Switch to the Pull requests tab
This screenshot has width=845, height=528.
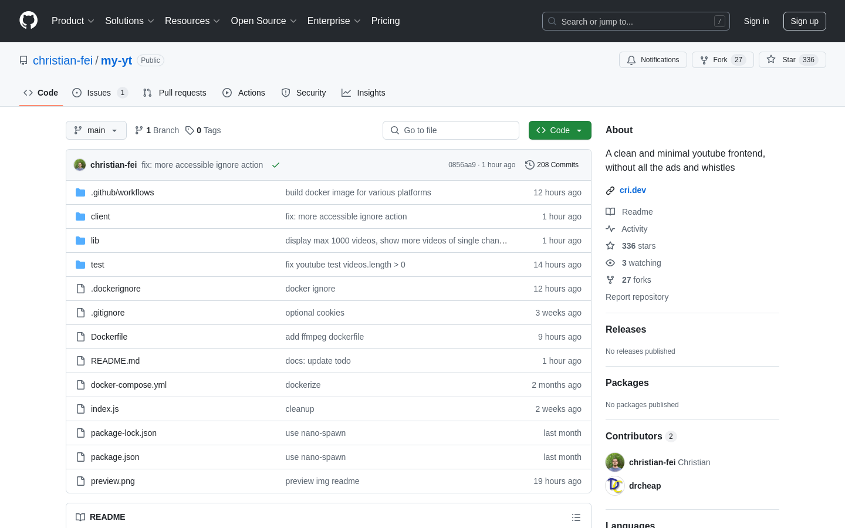(174, 93)
